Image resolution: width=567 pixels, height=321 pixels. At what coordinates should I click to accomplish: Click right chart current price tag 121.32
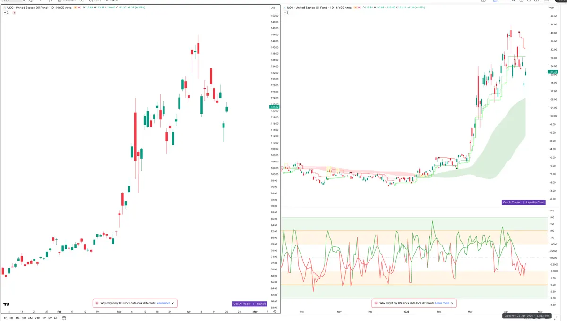coord(553,72)
